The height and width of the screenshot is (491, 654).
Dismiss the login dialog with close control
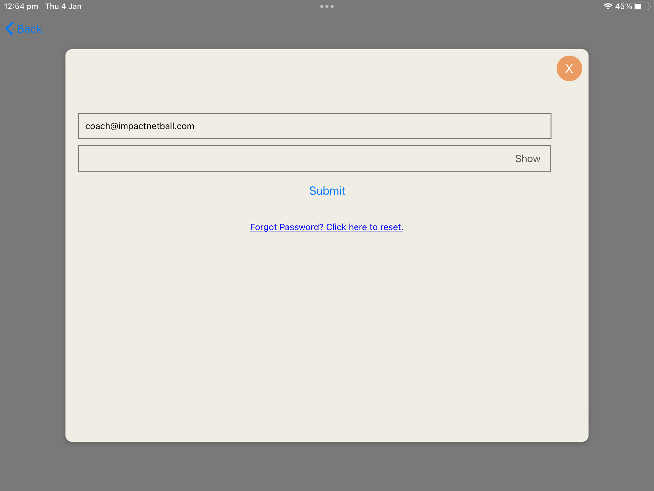(569, 68)
